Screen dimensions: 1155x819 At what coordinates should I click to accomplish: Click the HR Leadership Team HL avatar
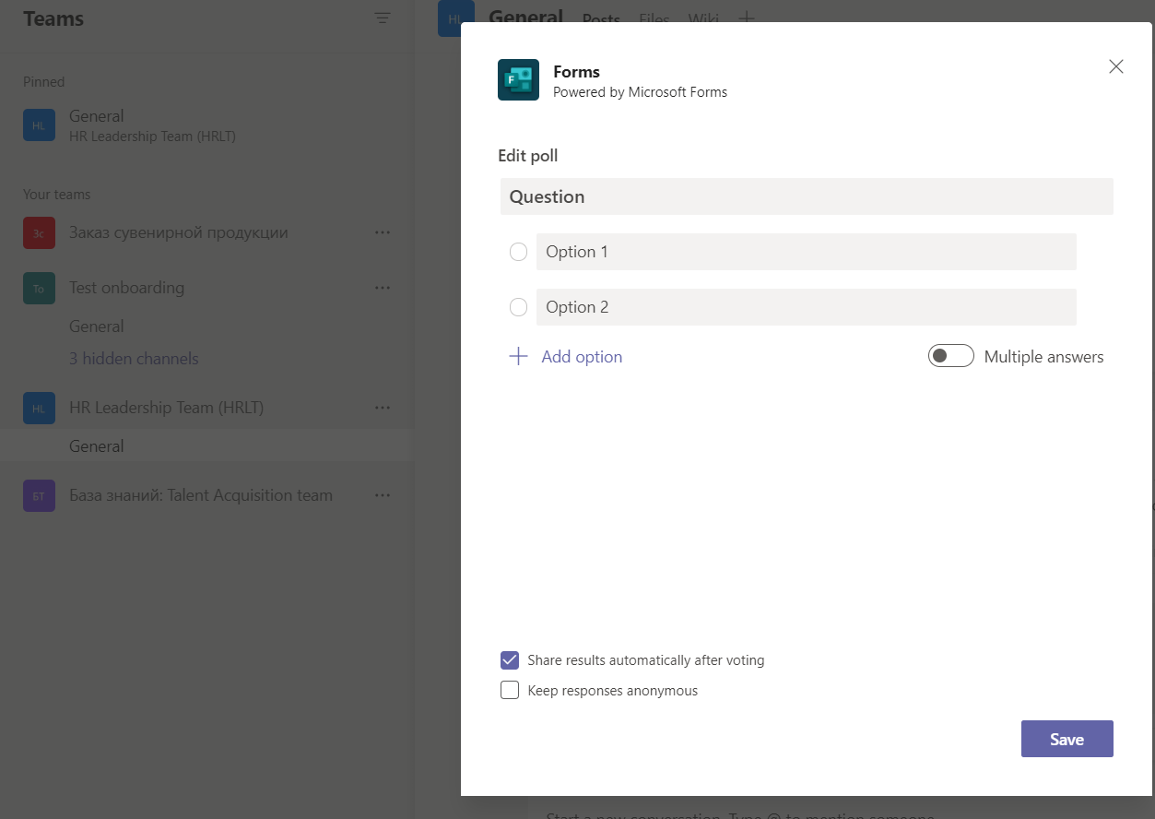click(x=39, y=409)
